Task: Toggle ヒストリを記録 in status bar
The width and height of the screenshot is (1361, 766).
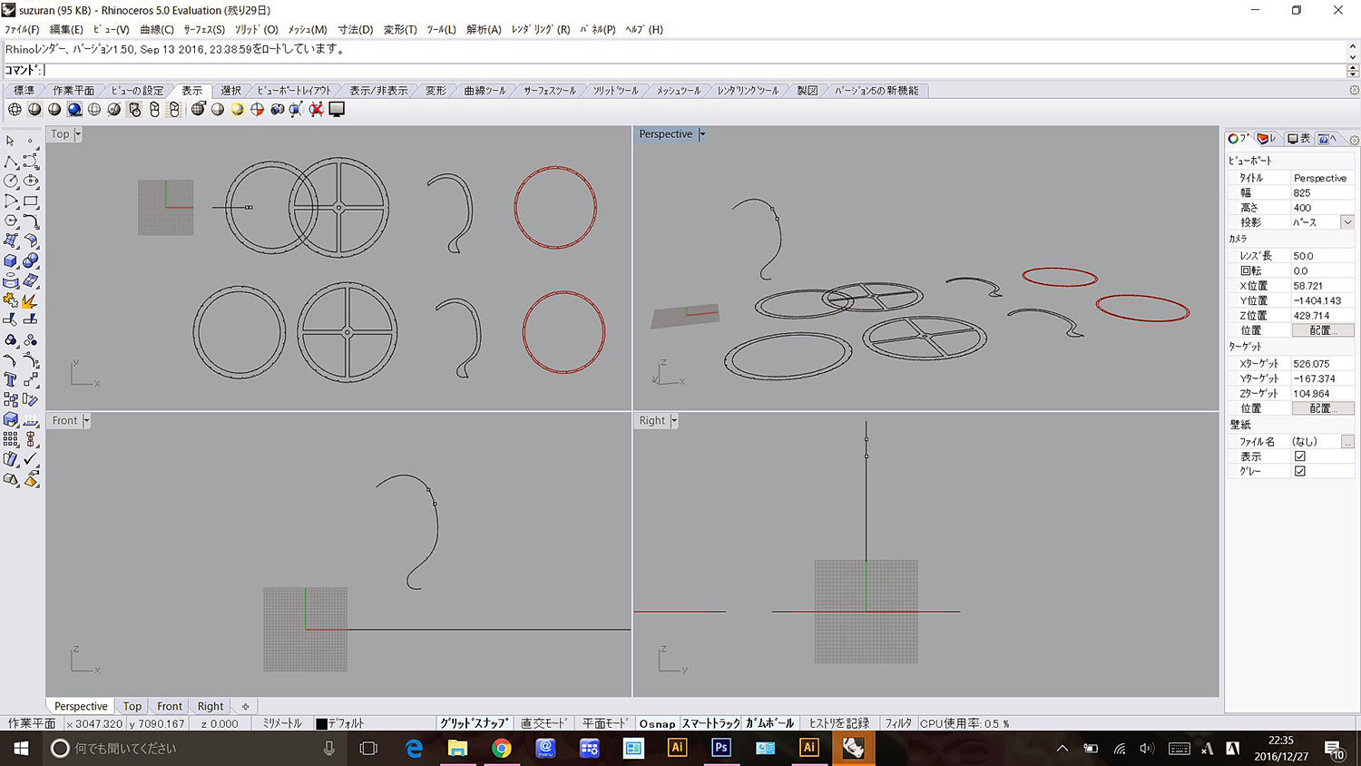Action: tap(839, 723)
